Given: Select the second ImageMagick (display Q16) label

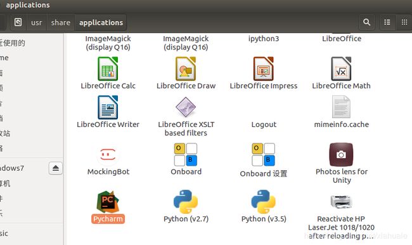Looking at the screenshot, I should [x=186, y=43].
